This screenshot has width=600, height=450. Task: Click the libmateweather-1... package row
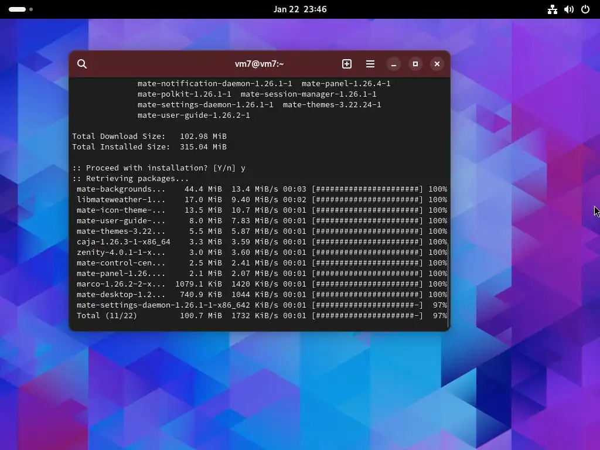click(x=262, y=200)
